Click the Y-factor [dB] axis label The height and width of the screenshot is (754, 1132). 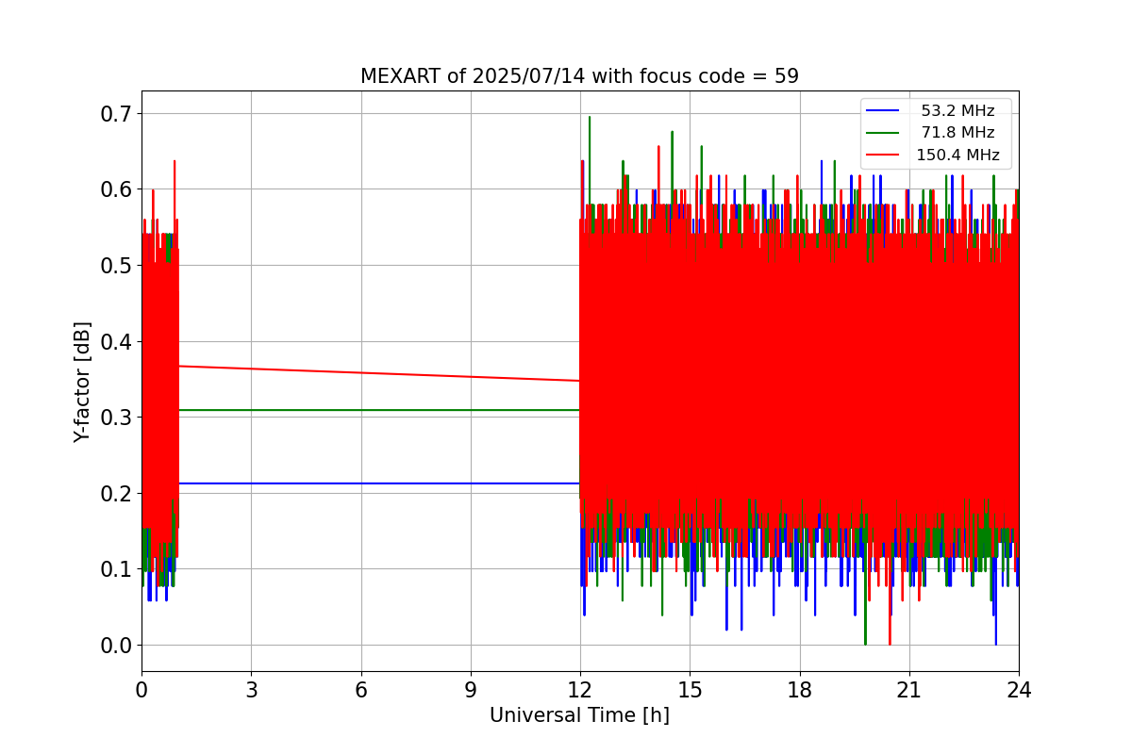[x=83, y=382]
